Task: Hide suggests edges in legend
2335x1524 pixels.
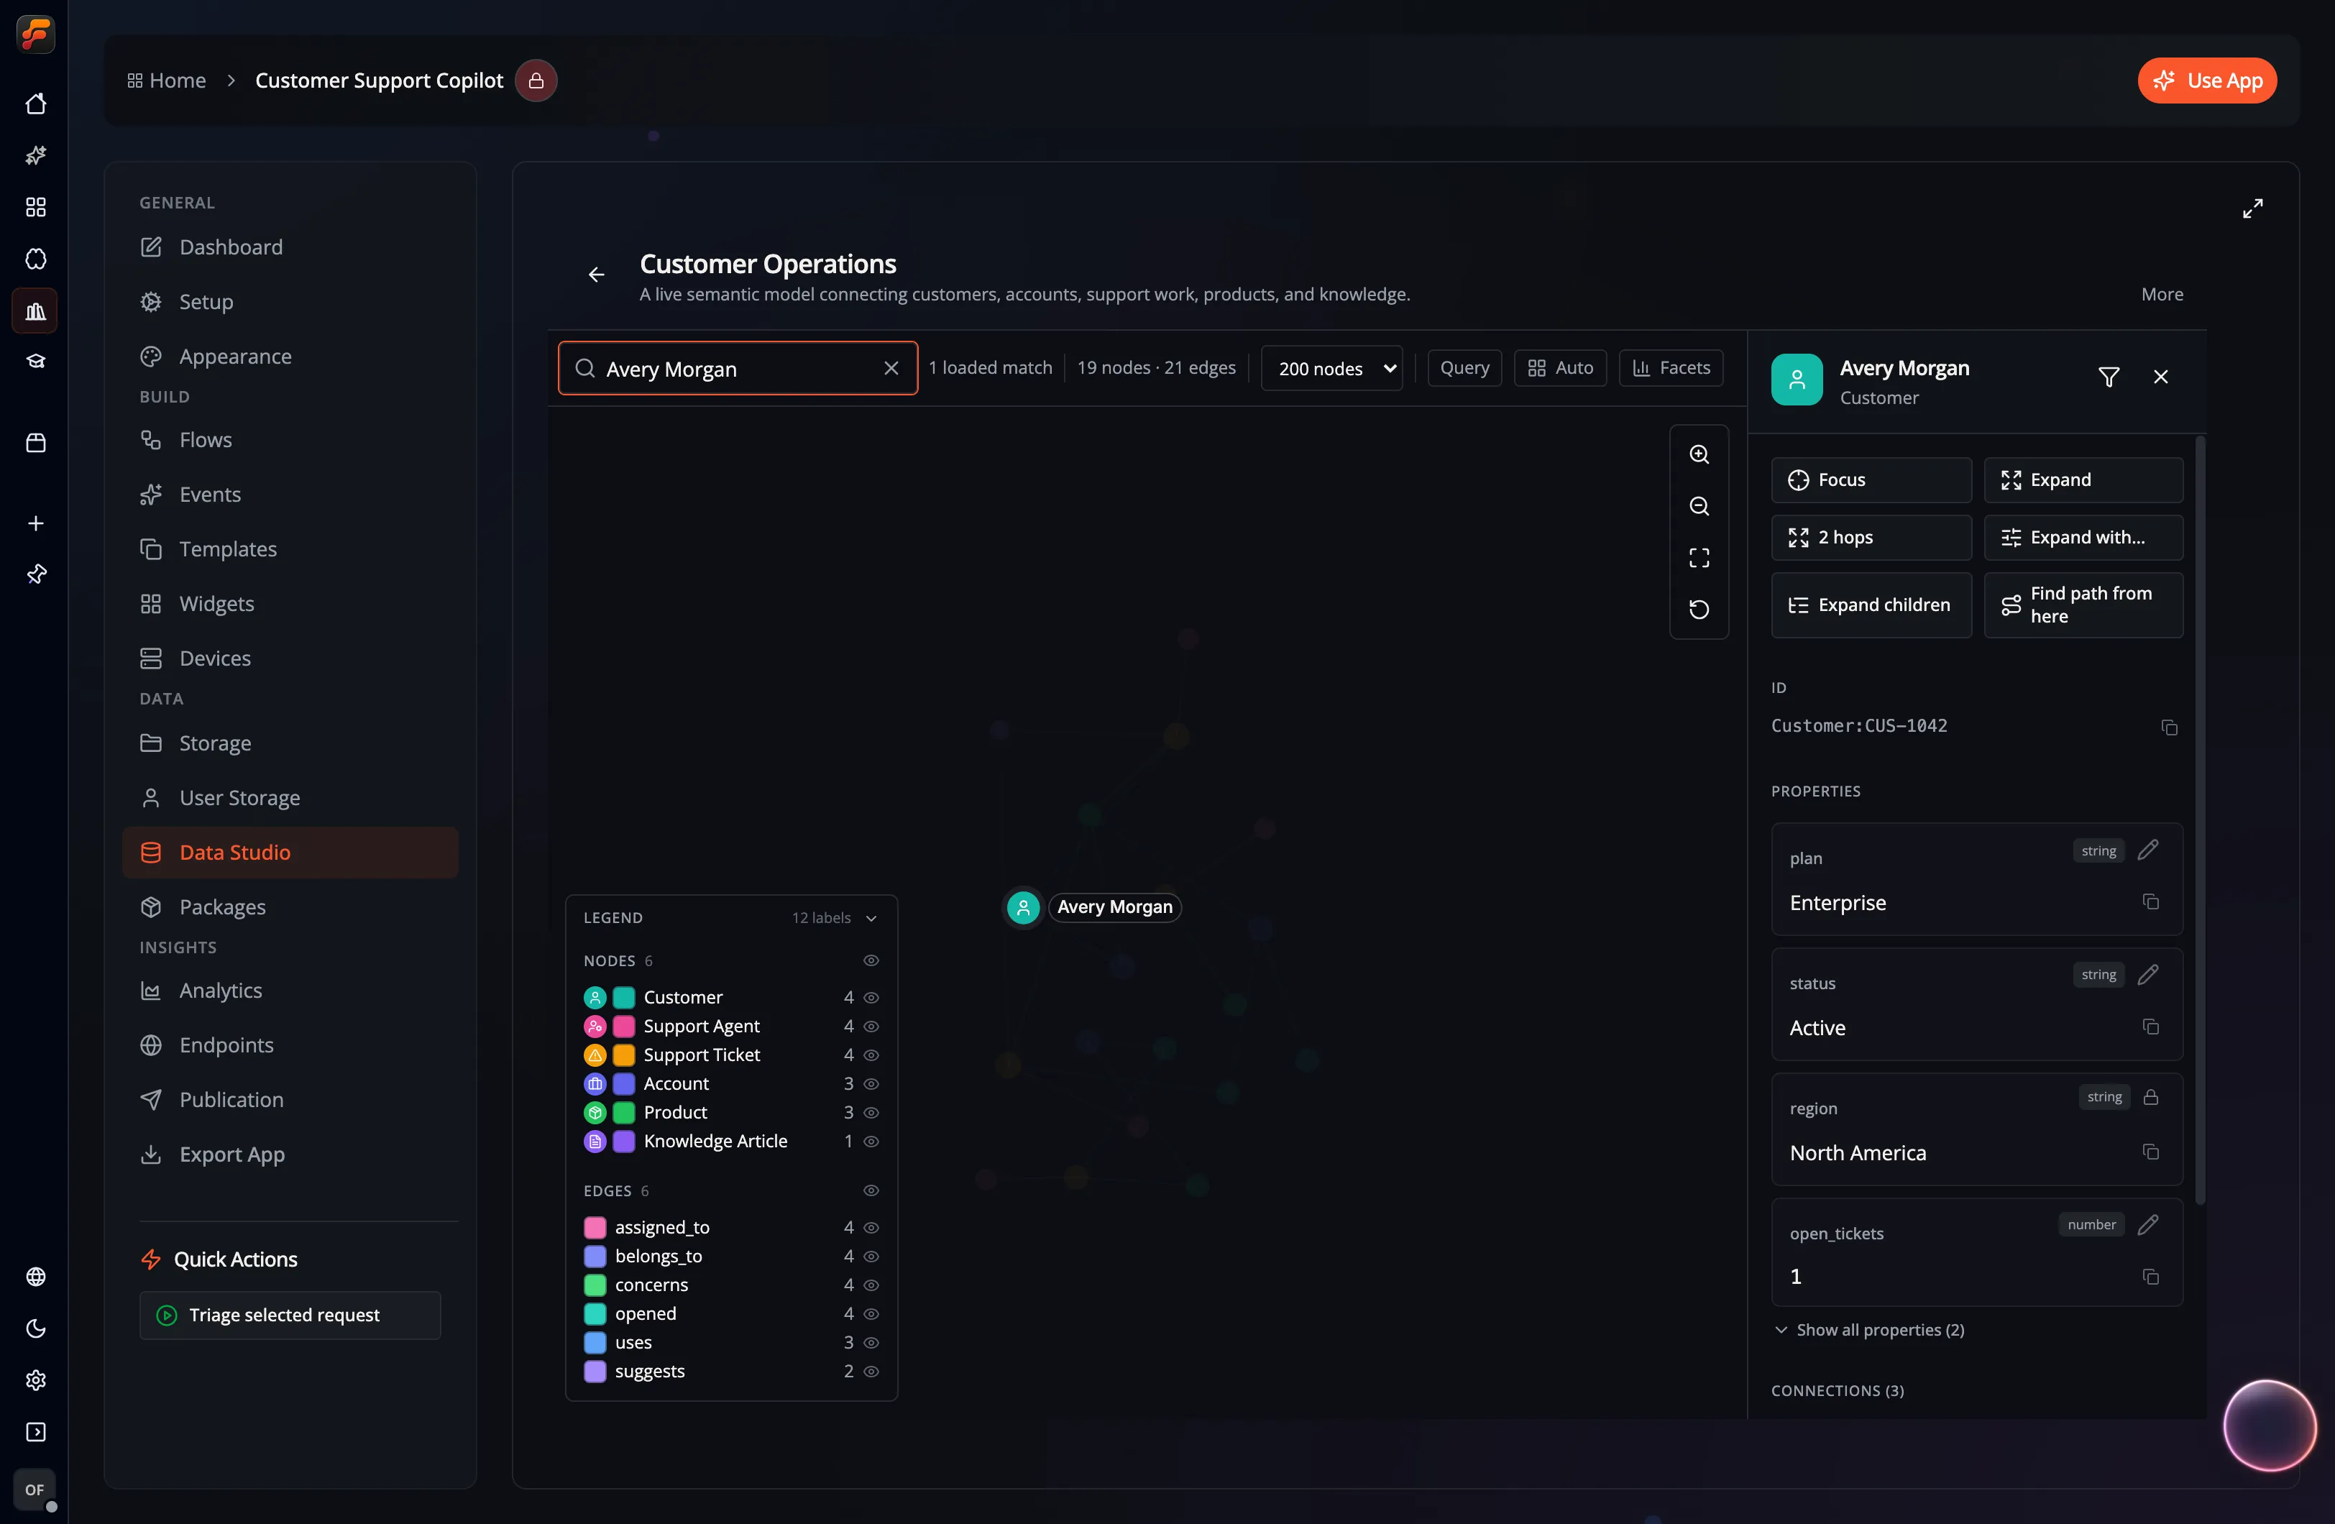Action: 870,1372
